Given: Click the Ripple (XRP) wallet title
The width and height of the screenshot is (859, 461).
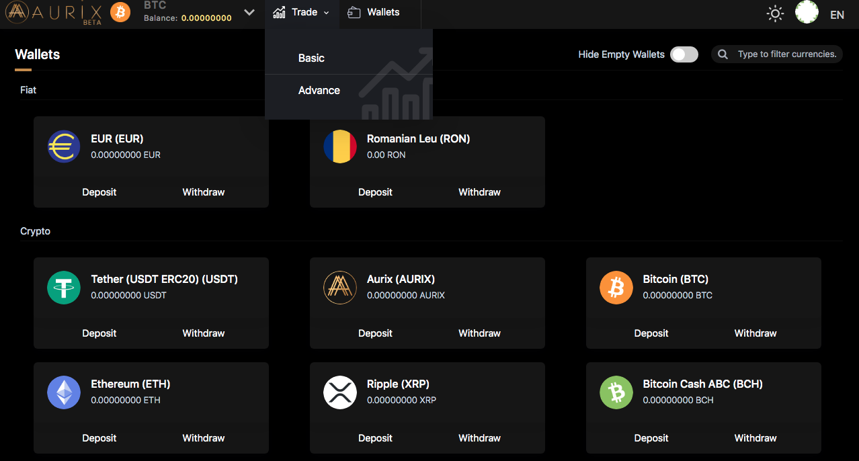Looking at the screenshot, I should (x=398, y=384).
